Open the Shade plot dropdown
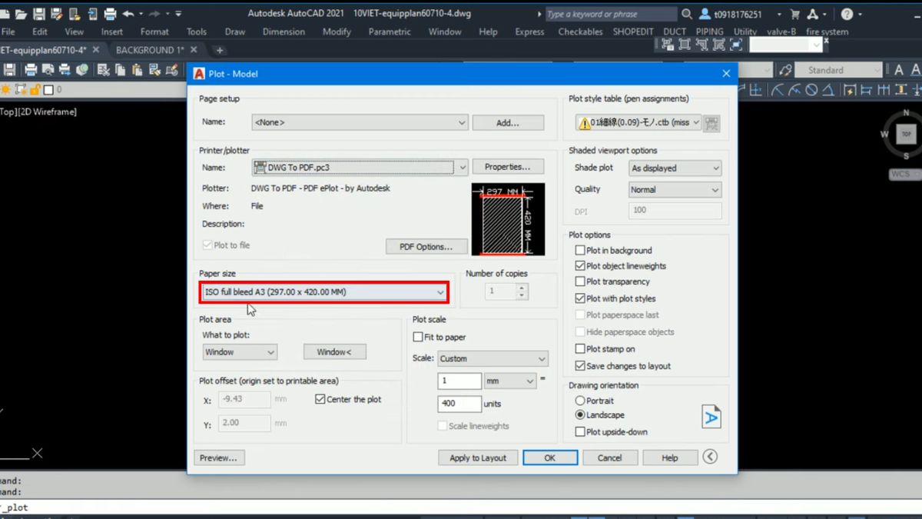The height and width of the screenshot is (519, 922). tap(675, 168)
